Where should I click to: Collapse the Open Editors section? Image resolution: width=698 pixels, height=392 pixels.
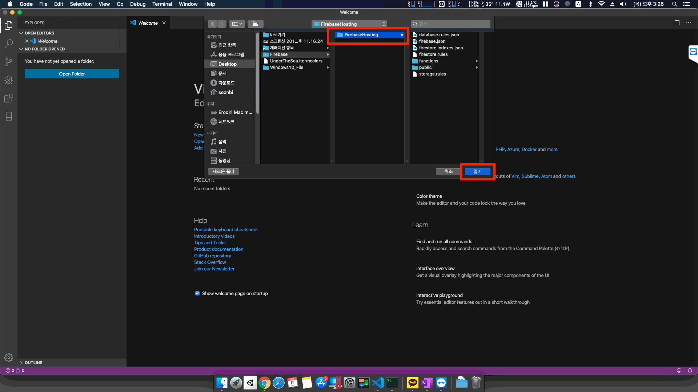(21, 33)
